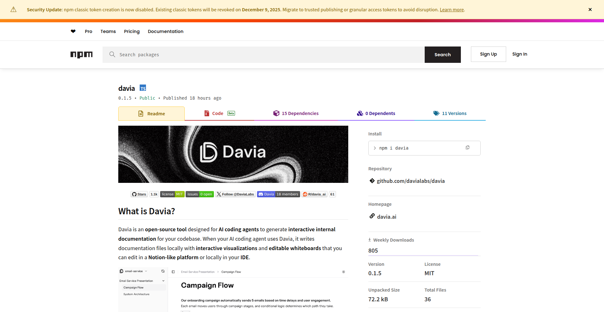This screenshot has height=312, width=604.
Task: Click the R/davia_ai Reddit badge
Action: click(x=314, y=194)
